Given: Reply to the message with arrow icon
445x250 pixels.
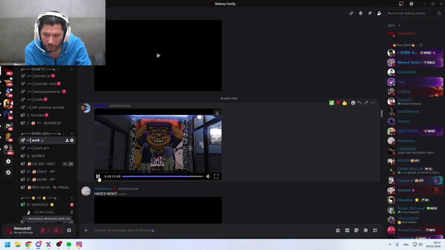Looking at the screenshot, I should pyautogui.click(x=359, y=103).
